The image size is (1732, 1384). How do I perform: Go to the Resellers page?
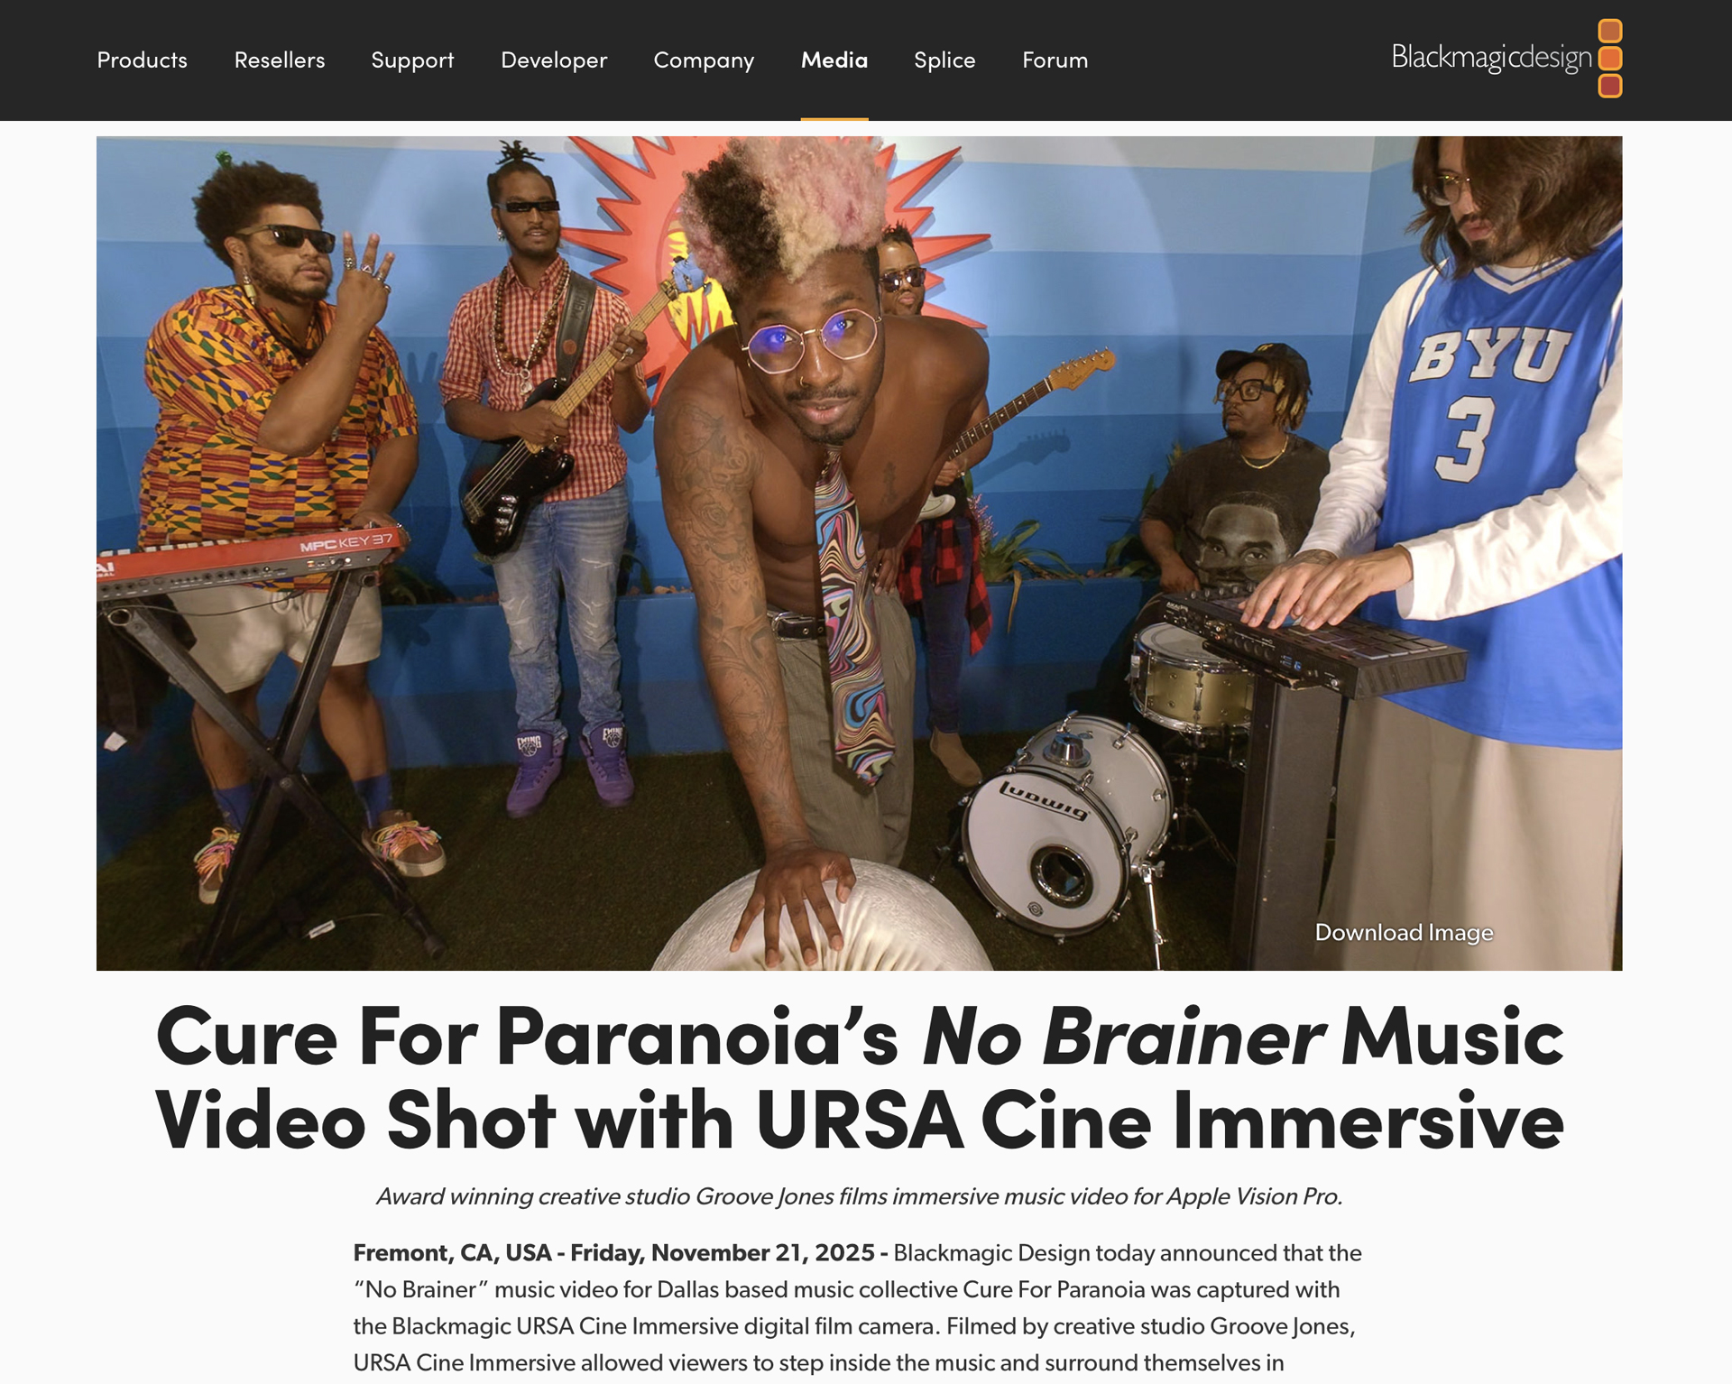(279, 60)
